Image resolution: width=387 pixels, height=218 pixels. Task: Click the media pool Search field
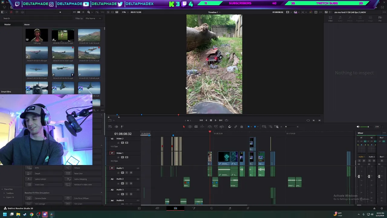click(x=38, y=18)
